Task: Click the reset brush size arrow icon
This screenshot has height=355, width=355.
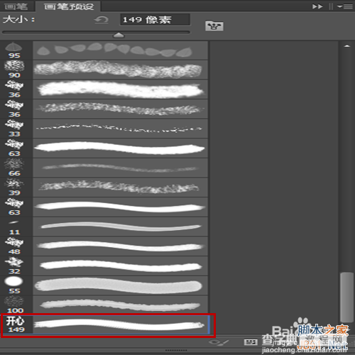Action: tap(102, 20)
